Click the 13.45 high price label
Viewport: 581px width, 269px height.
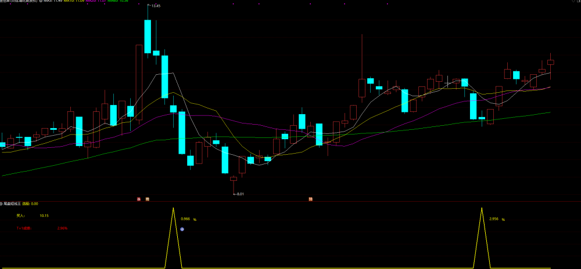156,6
